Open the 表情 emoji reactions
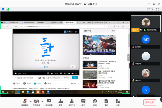Image resolution: width=162 pixels, height=108 pixels. point(95,102)
